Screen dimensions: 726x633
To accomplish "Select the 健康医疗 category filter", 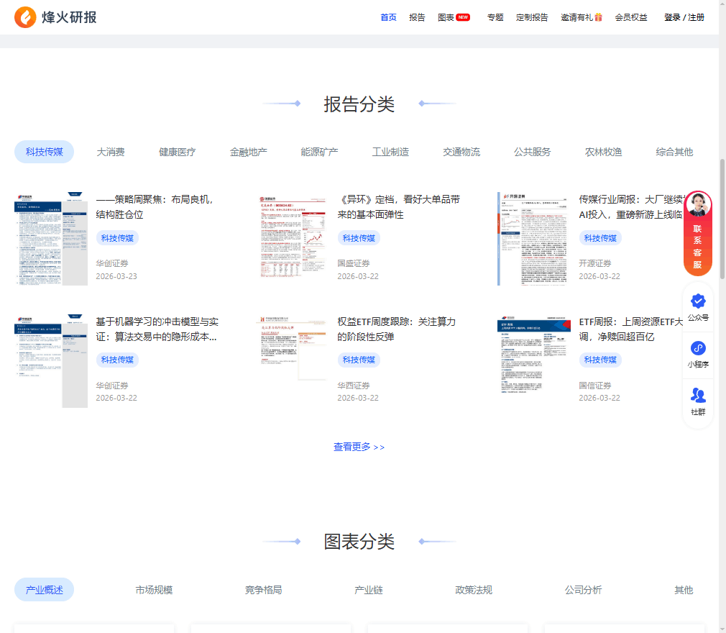I will tap(177, 152).
